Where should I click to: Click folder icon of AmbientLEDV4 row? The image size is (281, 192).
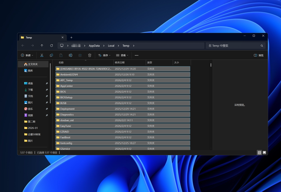point(58,74)
